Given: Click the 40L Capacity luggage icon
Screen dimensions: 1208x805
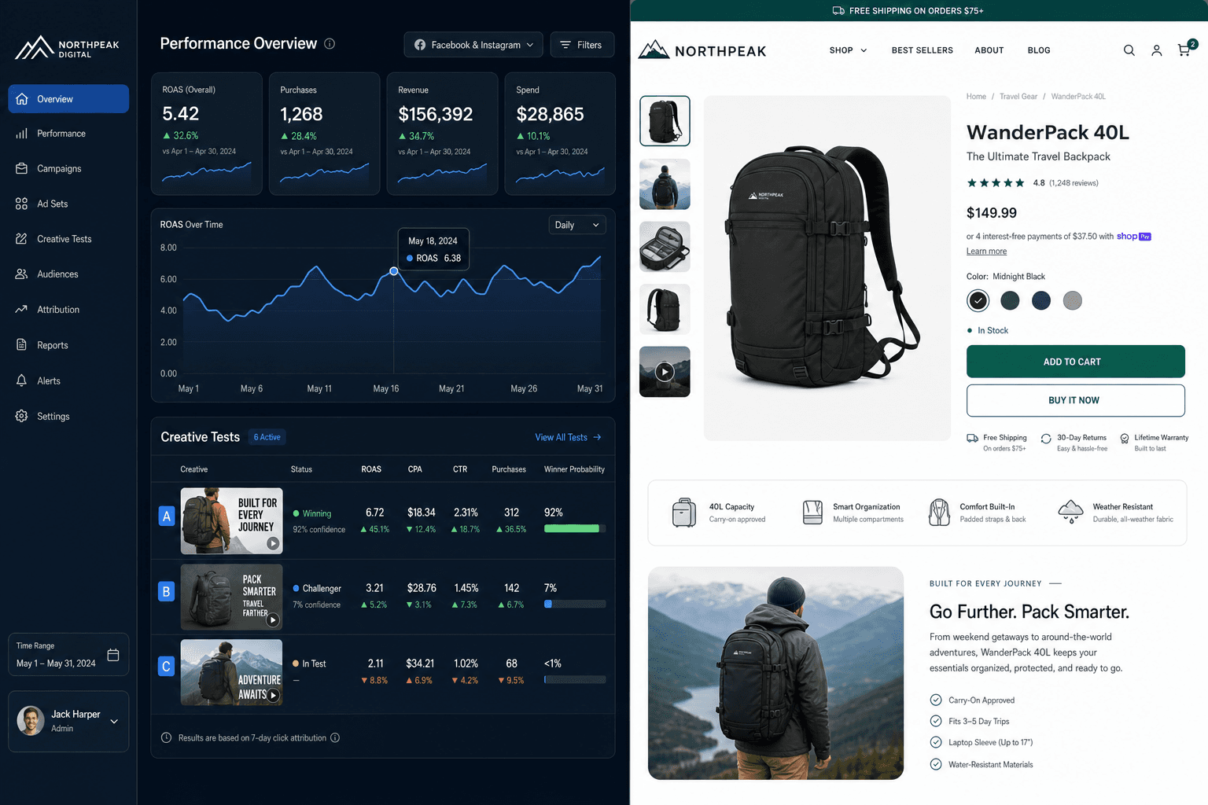Looking at the screenshot, I should 683,513.
